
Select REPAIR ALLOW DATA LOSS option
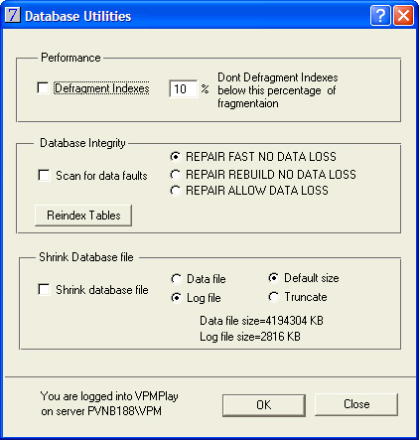click(176, 191)
